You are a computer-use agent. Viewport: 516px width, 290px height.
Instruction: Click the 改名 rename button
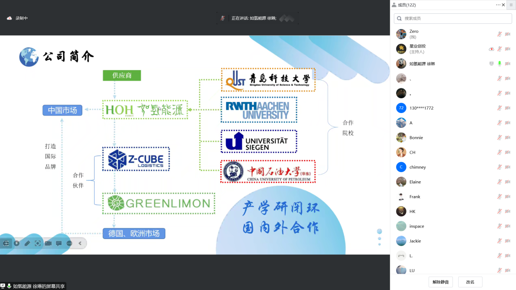[x=470, y=282]
